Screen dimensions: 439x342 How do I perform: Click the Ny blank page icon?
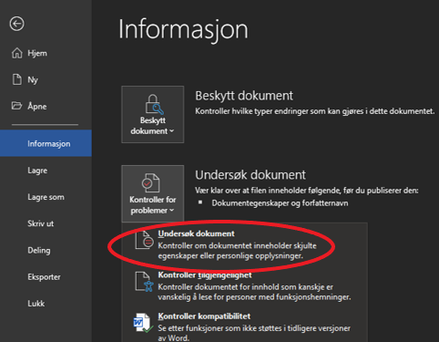point(17,79)
